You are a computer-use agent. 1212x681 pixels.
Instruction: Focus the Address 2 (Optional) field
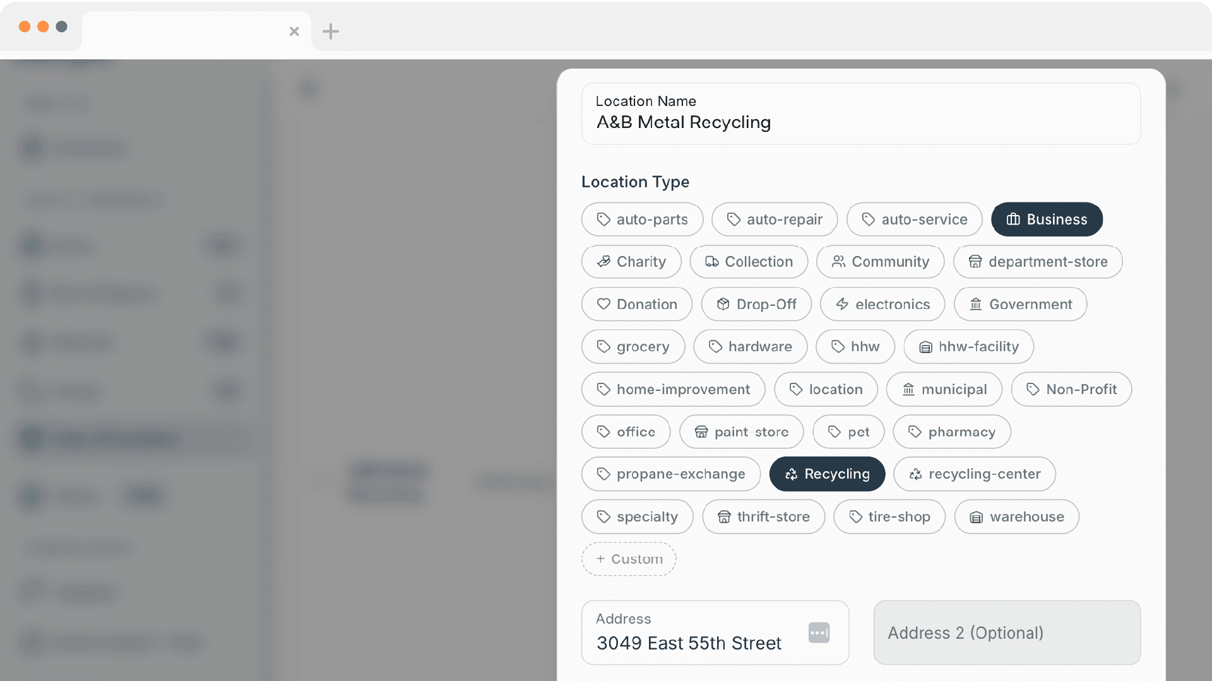coord(1006,632)
